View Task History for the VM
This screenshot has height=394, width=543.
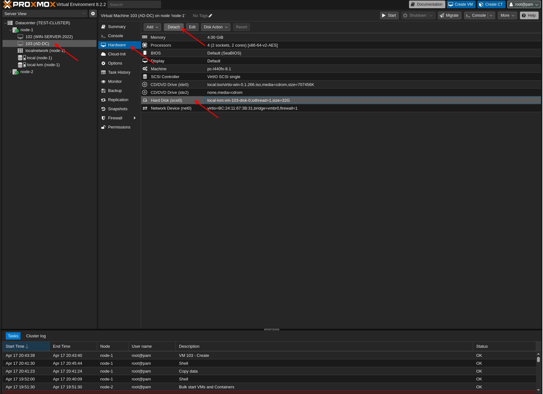119,72
